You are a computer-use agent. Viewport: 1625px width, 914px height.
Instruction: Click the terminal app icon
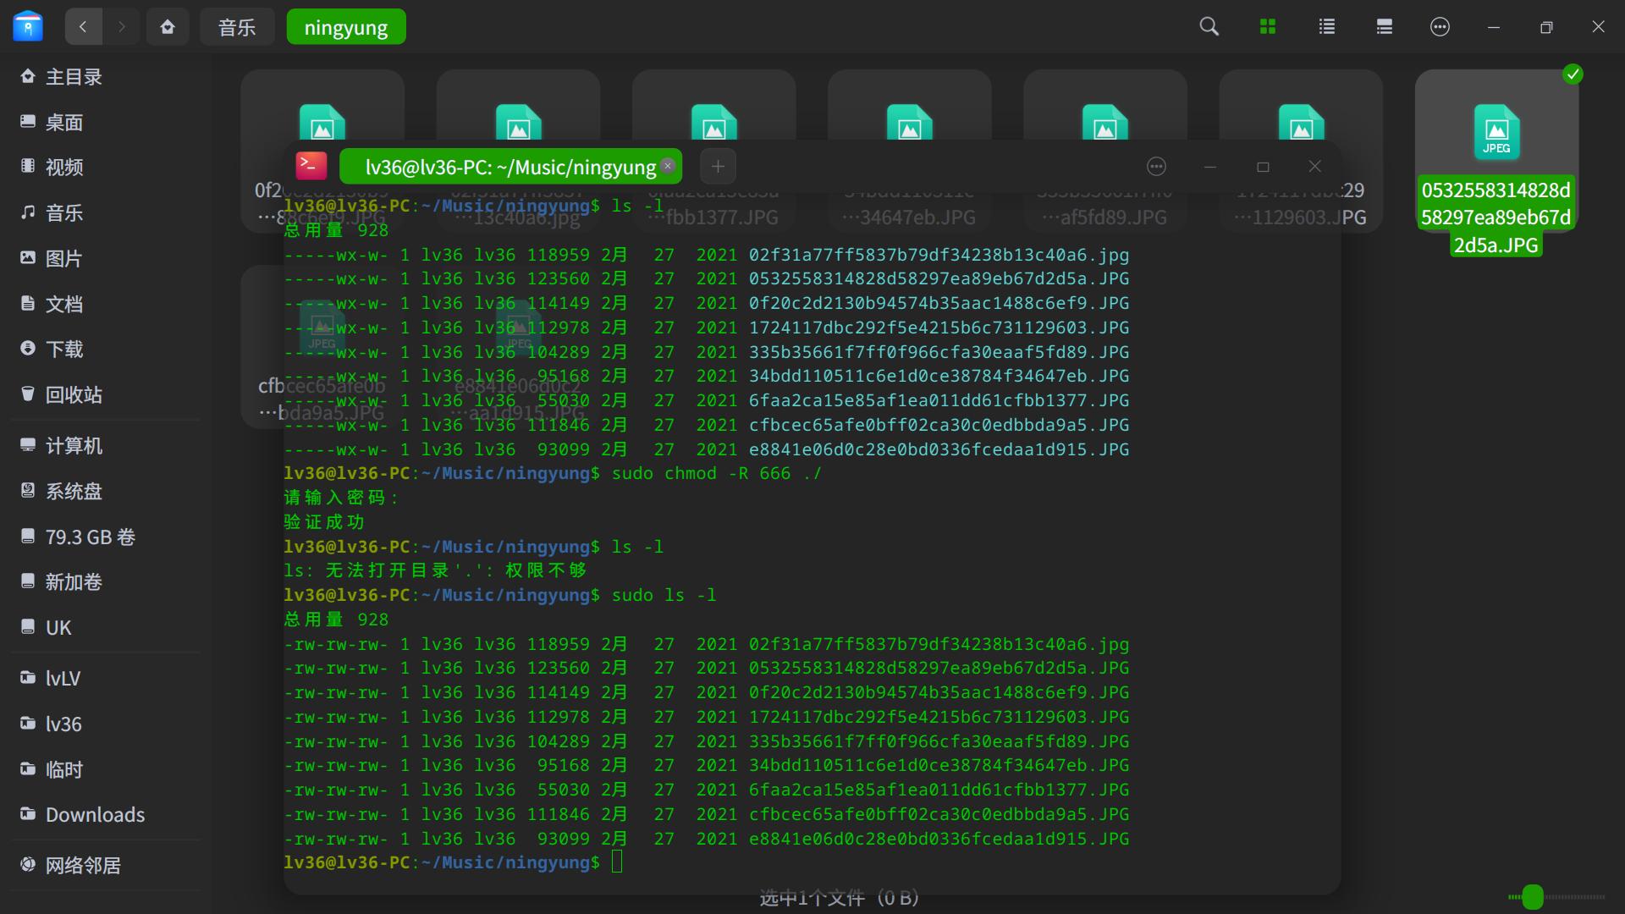pos(311,166)
